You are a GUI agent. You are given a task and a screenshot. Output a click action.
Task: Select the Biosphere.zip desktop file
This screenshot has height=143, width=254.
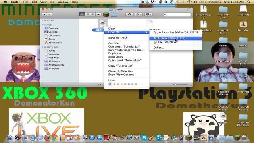coord(204,12)
